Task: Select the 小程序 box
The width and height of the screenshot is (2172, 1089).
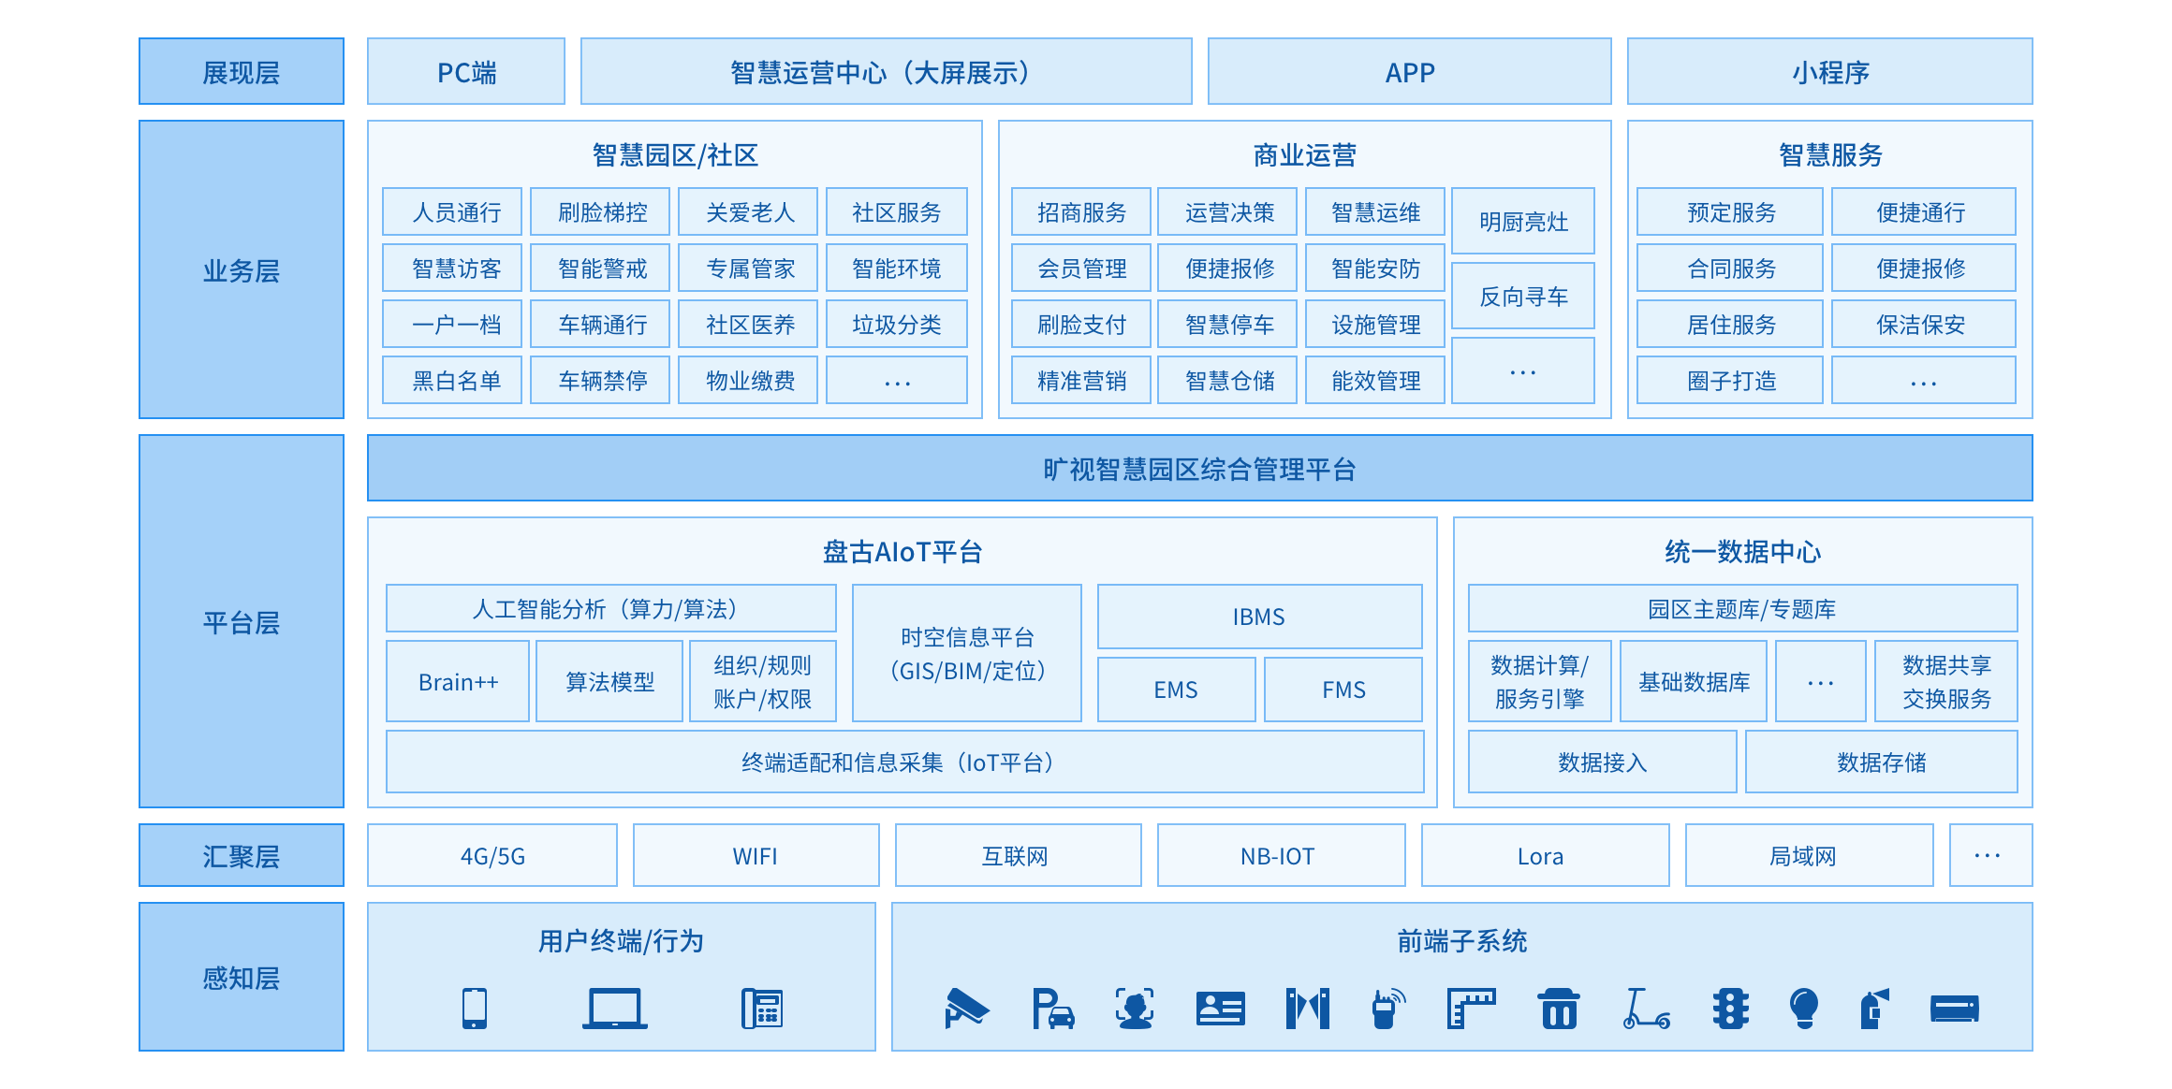Action: [1829, 72]
